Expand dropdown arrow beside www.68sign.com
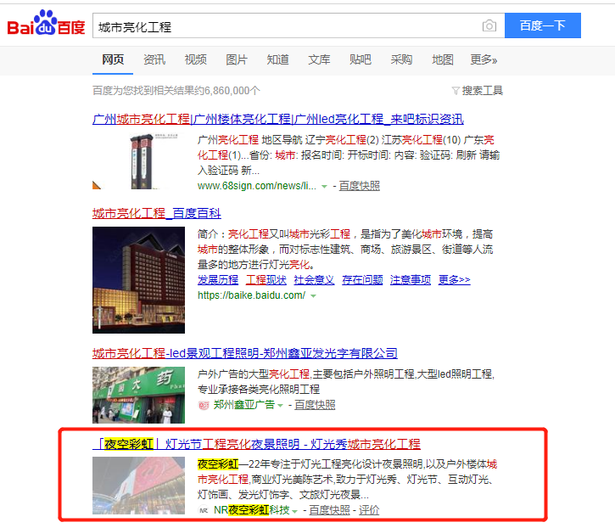The height and width of the screenshot is (528, 615). [324, 187]
